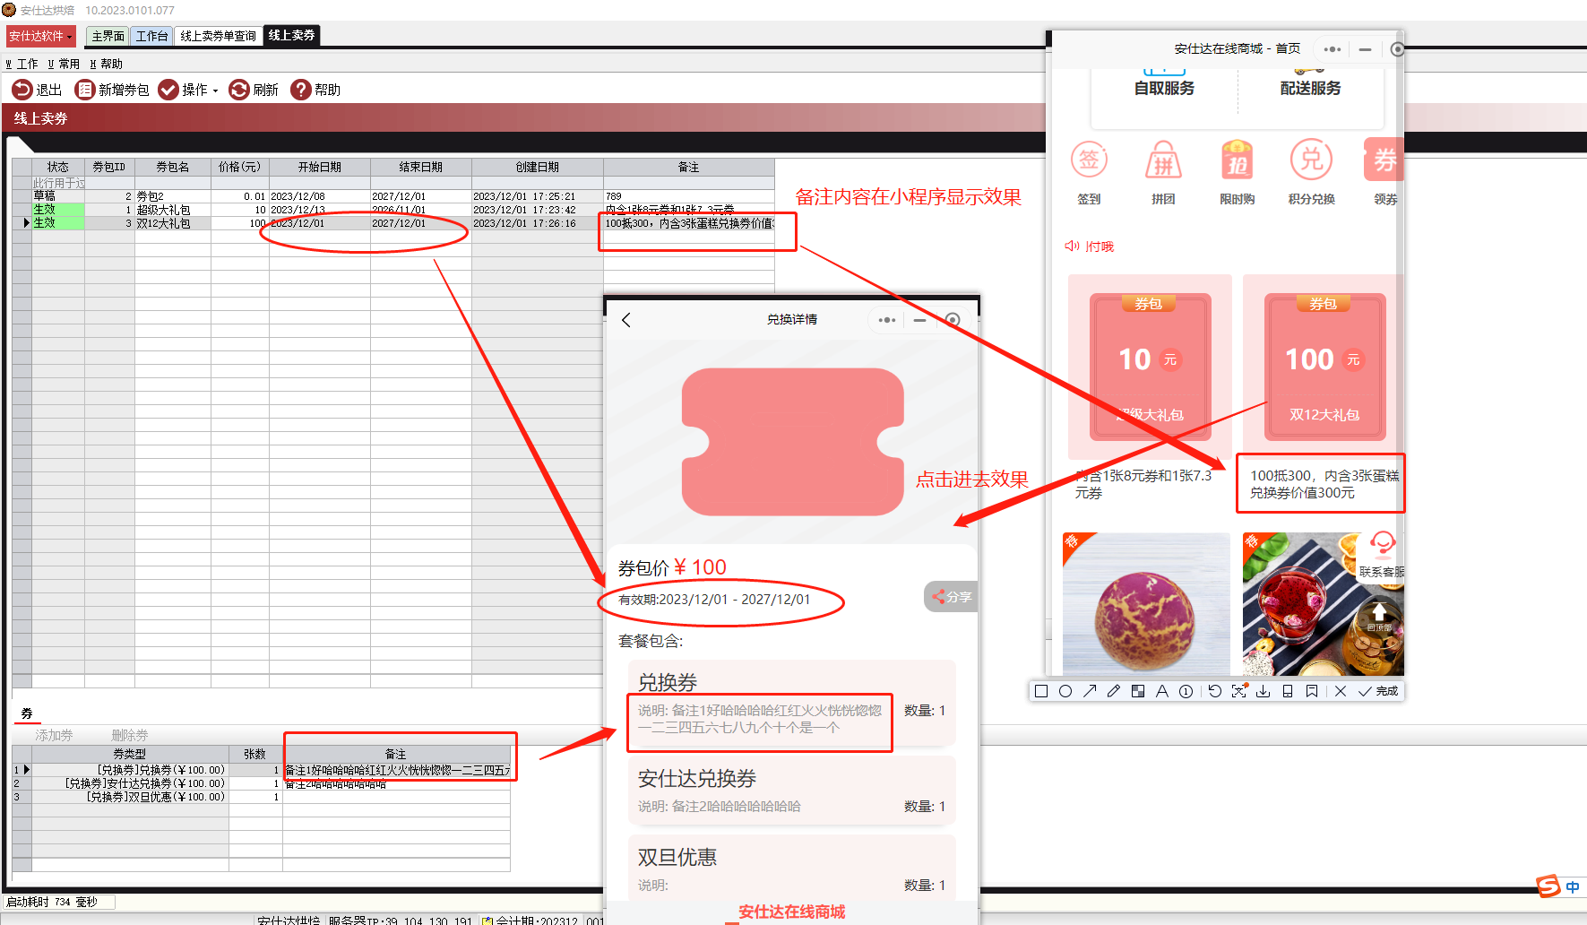
Task: Open the 安仕达软件 dropdown button
Action: pyautogui.click(x=41, y=36)
